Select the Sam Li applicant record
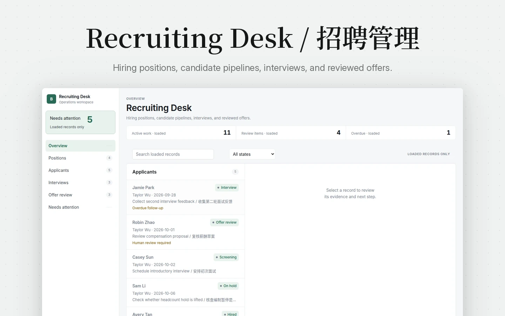This screenshot has height=316, width=505. [x=186, y=293]
